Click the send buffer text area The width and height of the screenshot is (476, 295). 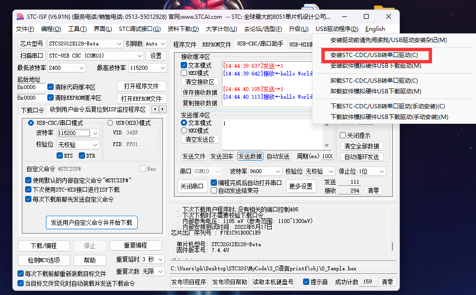click(x=272, y=133)
